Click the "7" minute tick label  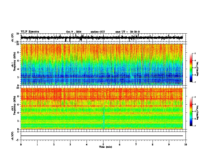pyautogui.click(x=136, y=145)
